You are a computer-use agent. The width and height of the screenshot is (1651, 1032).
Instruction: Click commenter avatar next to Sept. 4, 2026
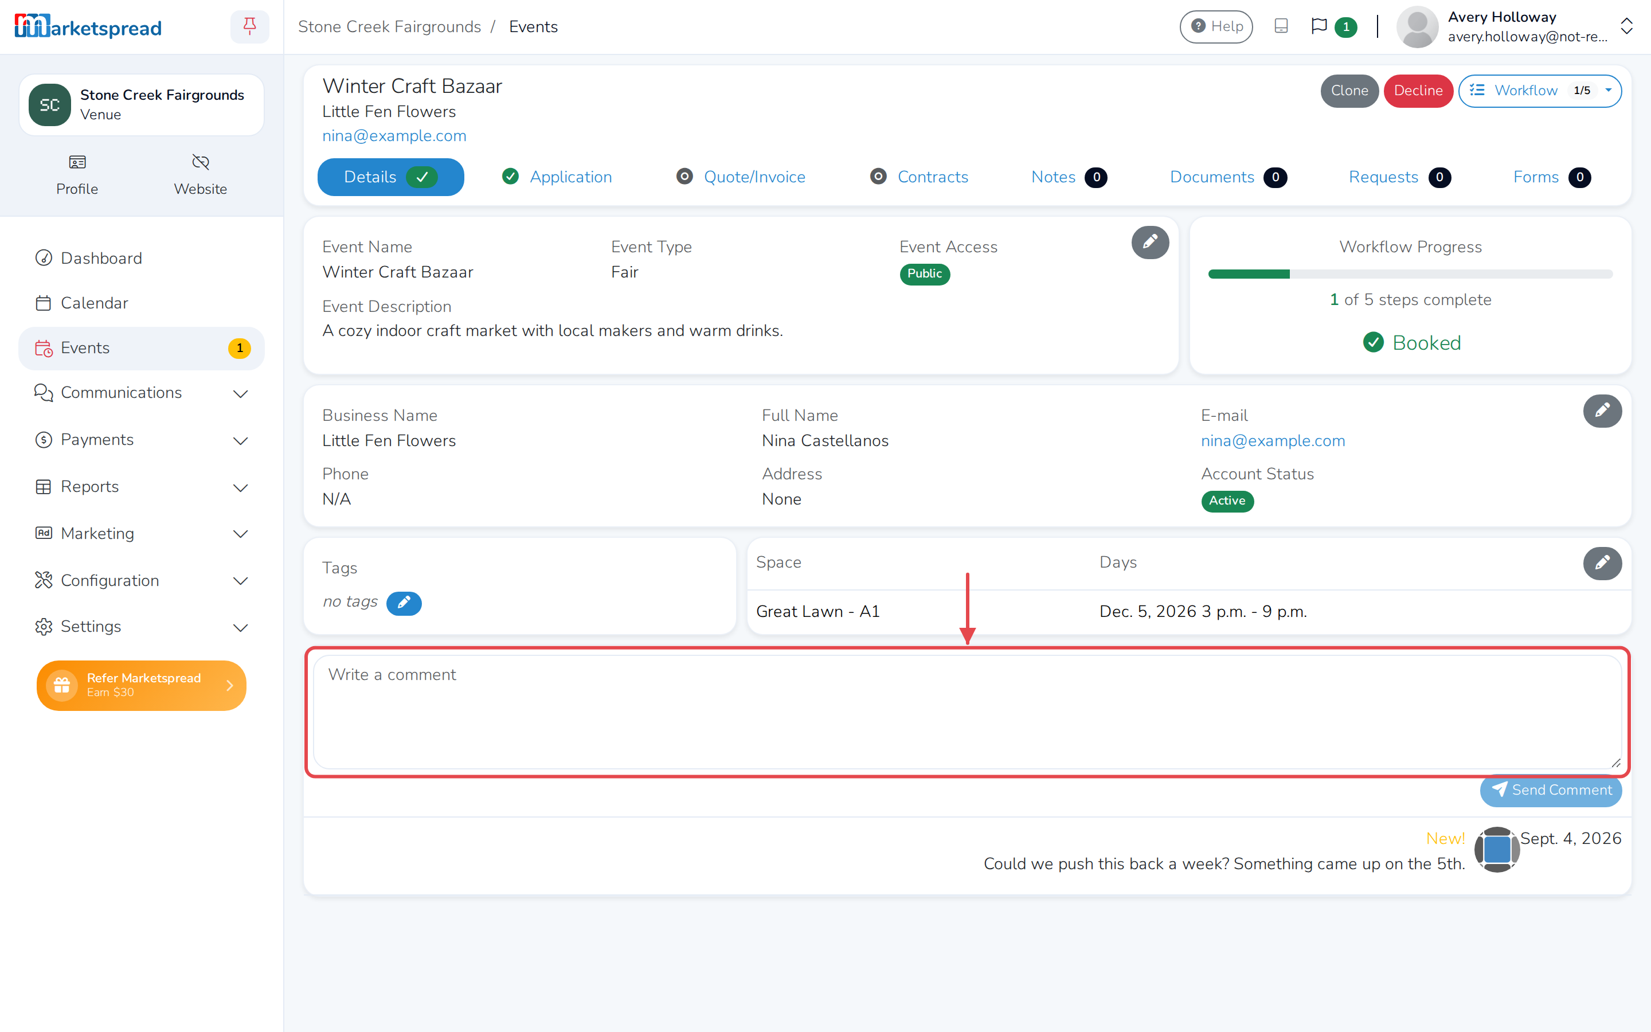point(1496,849)
